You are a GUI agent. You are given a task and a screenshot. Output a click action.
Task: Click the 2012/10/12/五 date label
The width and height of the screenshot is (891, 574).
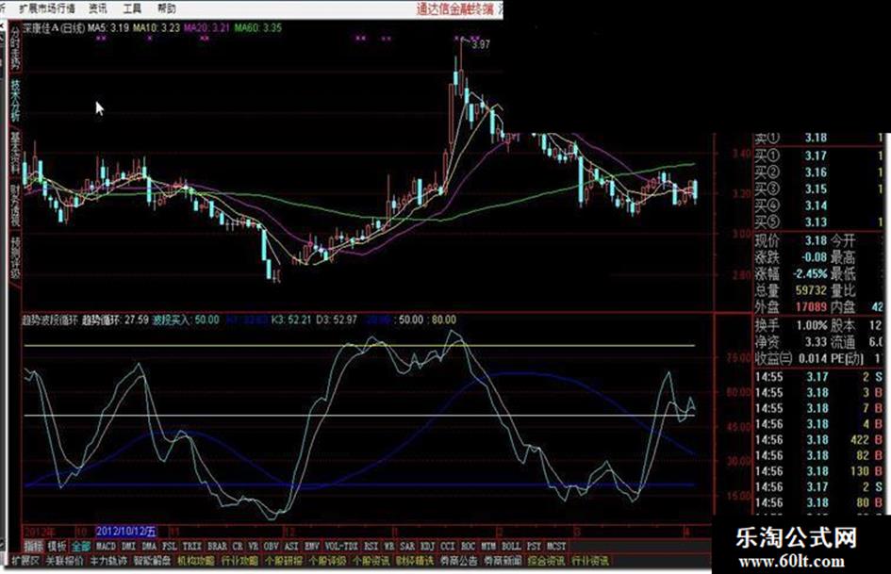(x=125, y=532)
